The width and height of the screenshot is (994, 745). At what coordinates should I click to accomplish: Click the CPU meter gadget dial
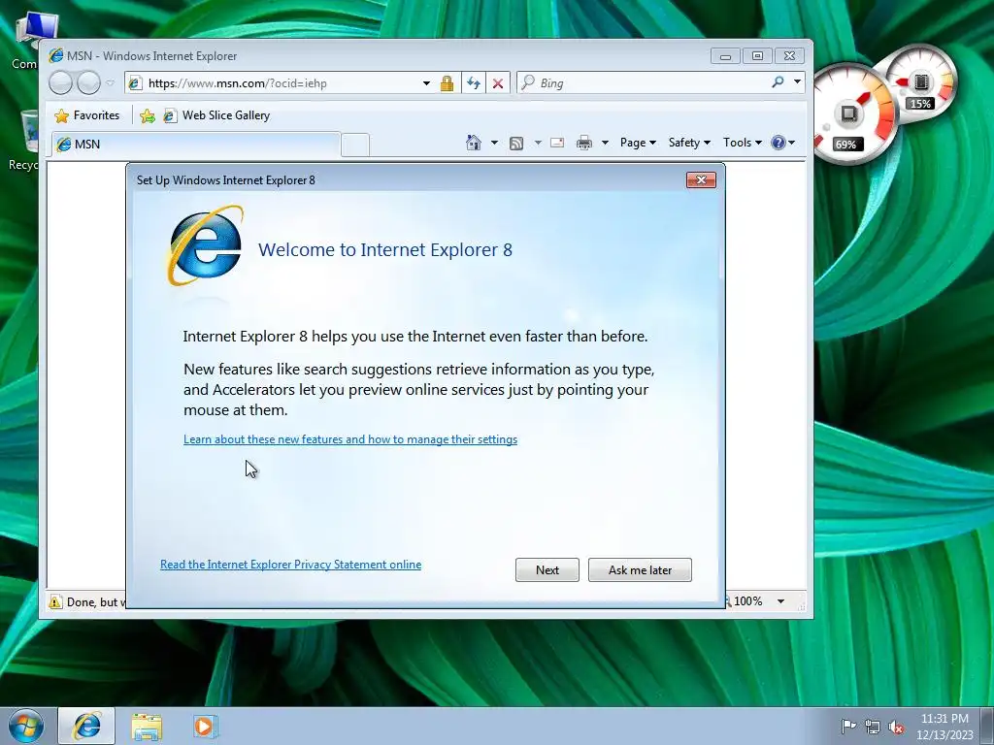pyautogui.click(x=850, y=114)
